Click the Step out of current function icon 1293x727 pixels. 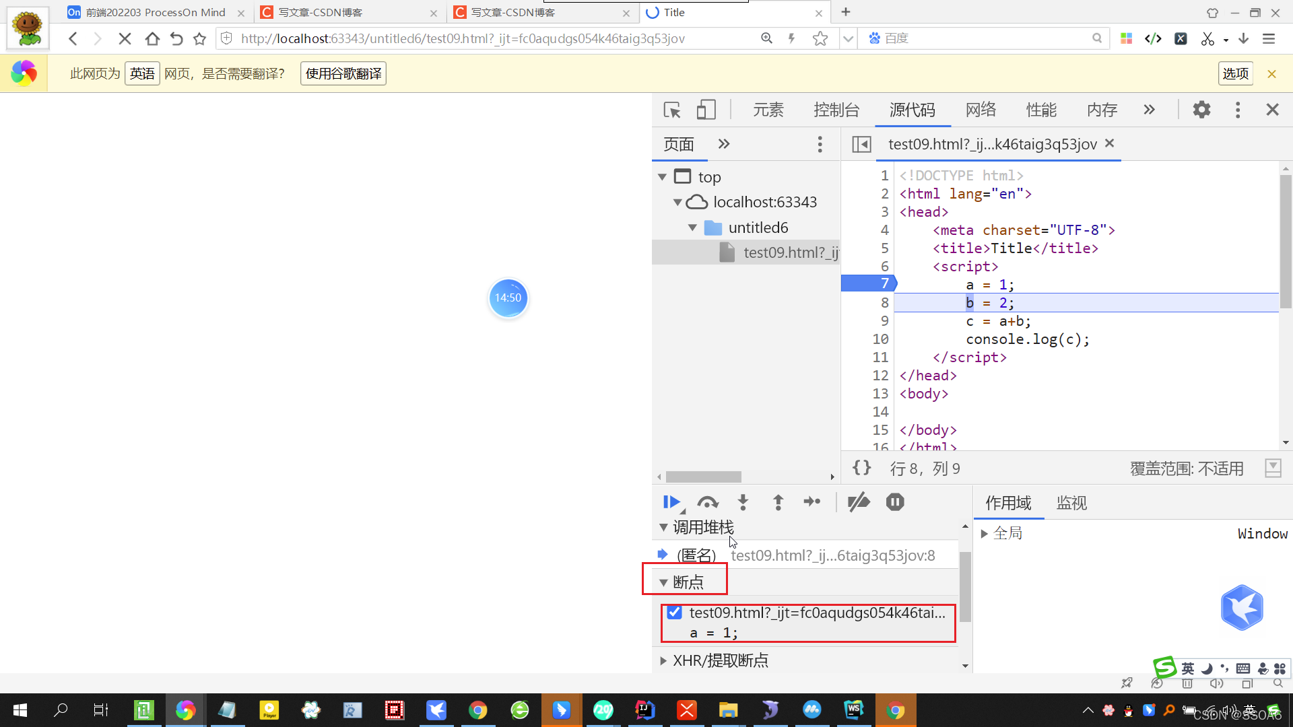[x=778, y=501]
